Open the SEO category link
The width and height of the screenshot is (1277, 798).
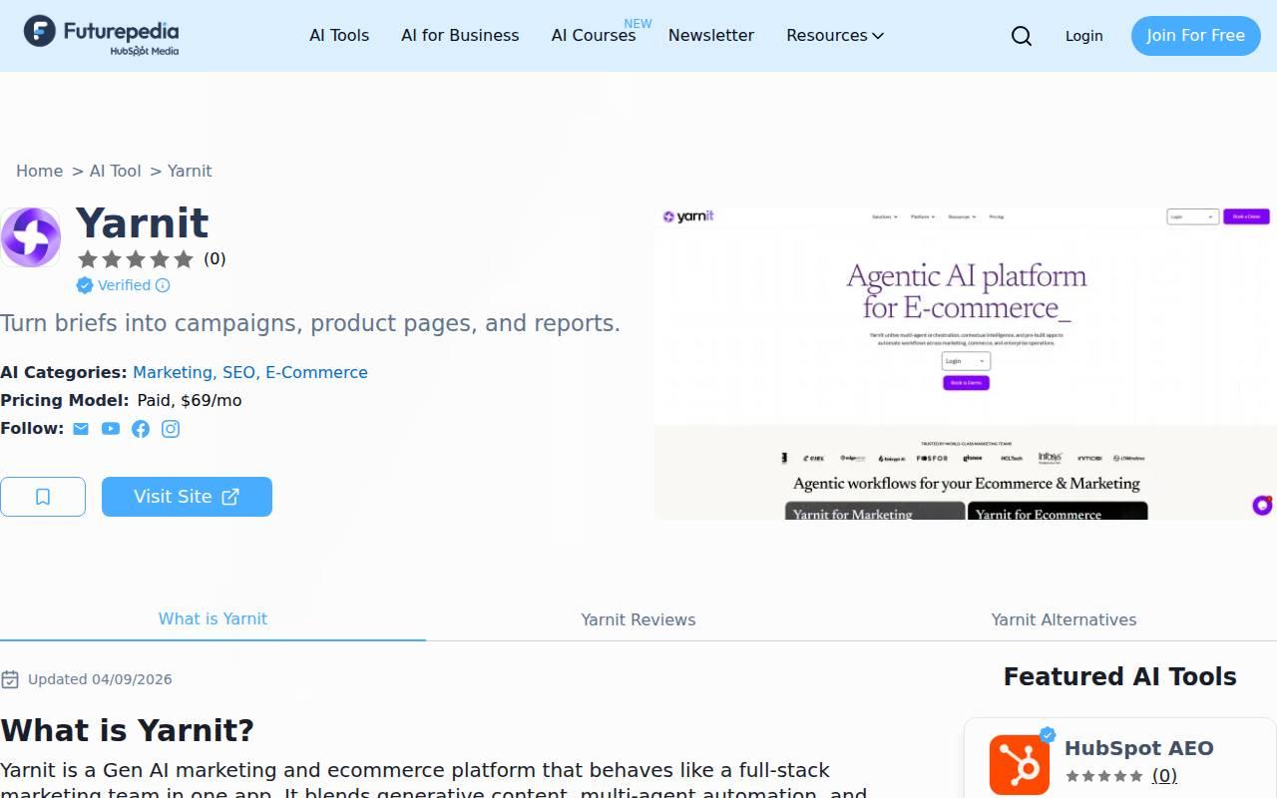point(239,372)
